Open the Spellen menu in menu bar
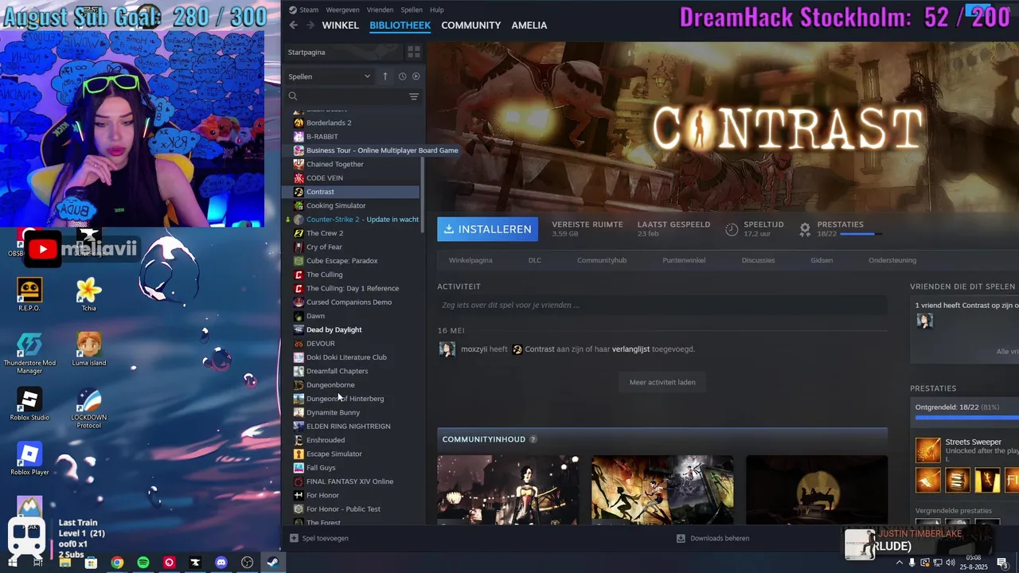This screenshot has width=1019, height=573. coord(412,10)
